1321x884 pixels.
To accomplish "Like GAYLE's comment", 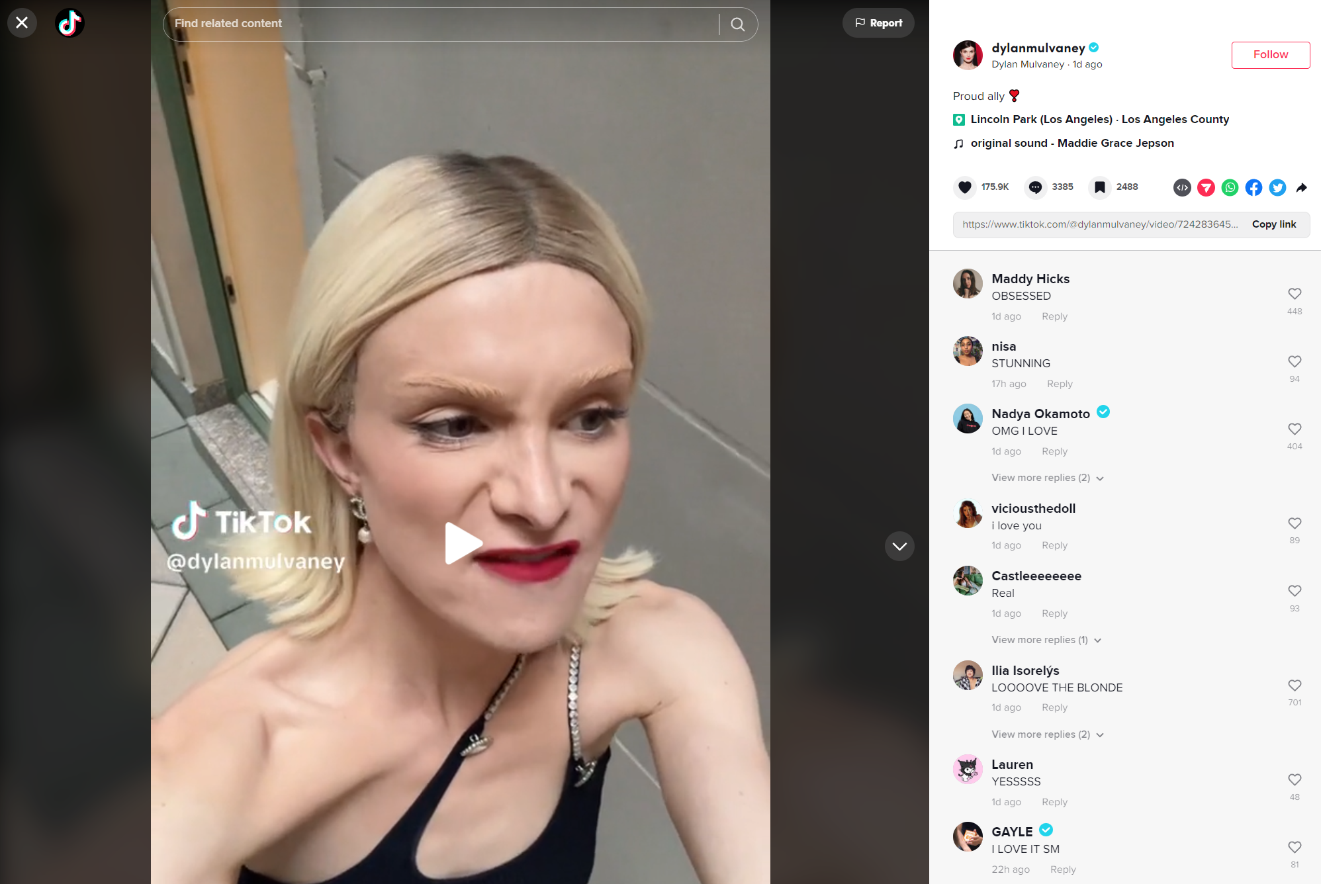I will [x=1295, y=847].
